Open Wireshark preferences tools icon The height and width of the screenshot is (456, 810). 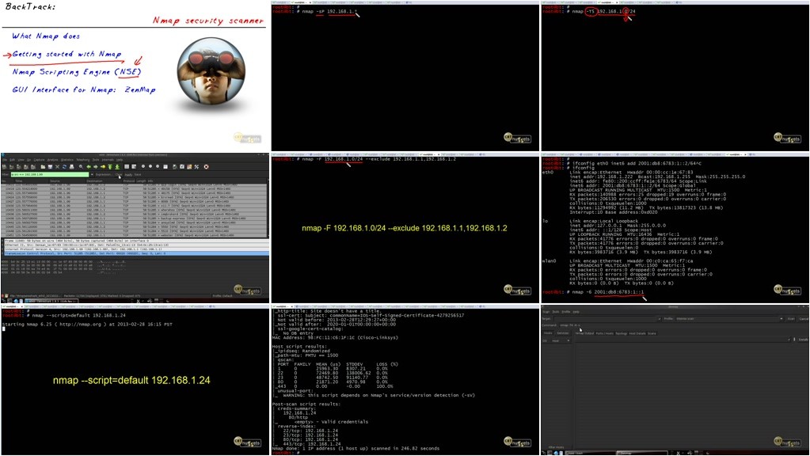(x=196, y=167)
